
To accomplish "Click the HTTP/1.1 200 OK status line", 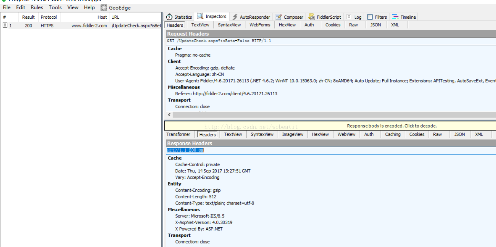I will [x=331, y=150].
